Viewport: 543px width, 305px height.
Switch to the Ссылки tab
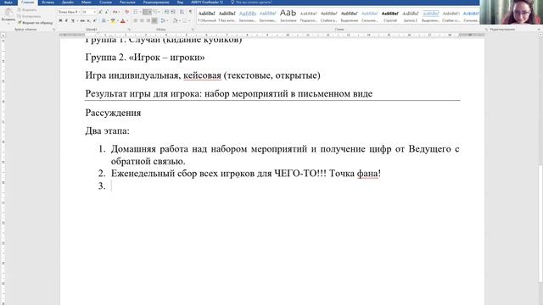[x=105, y=2]
